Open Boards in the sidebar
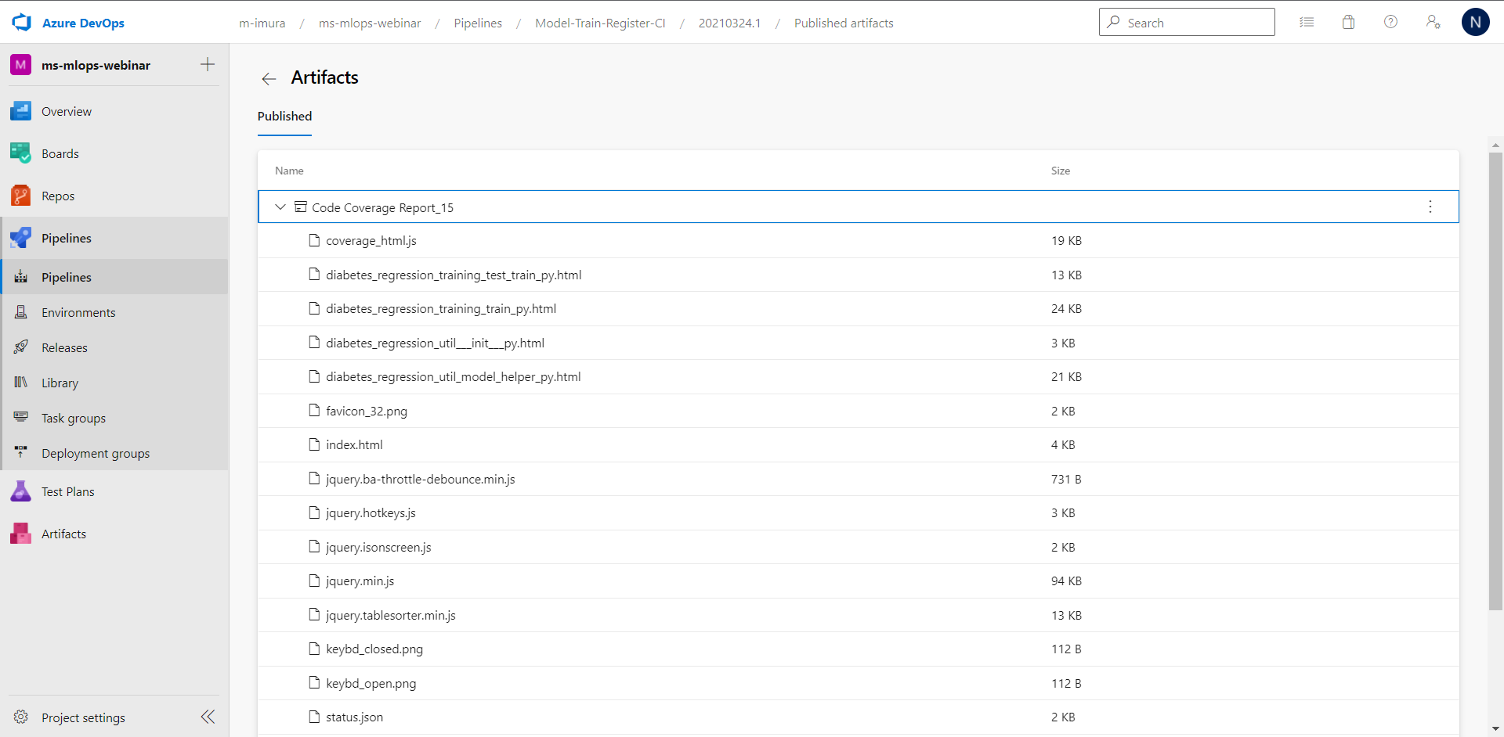1504x737 pixels. click(x=60, y=154)
